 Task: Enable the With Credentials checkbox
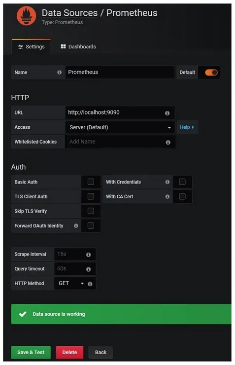pos(182,182)
